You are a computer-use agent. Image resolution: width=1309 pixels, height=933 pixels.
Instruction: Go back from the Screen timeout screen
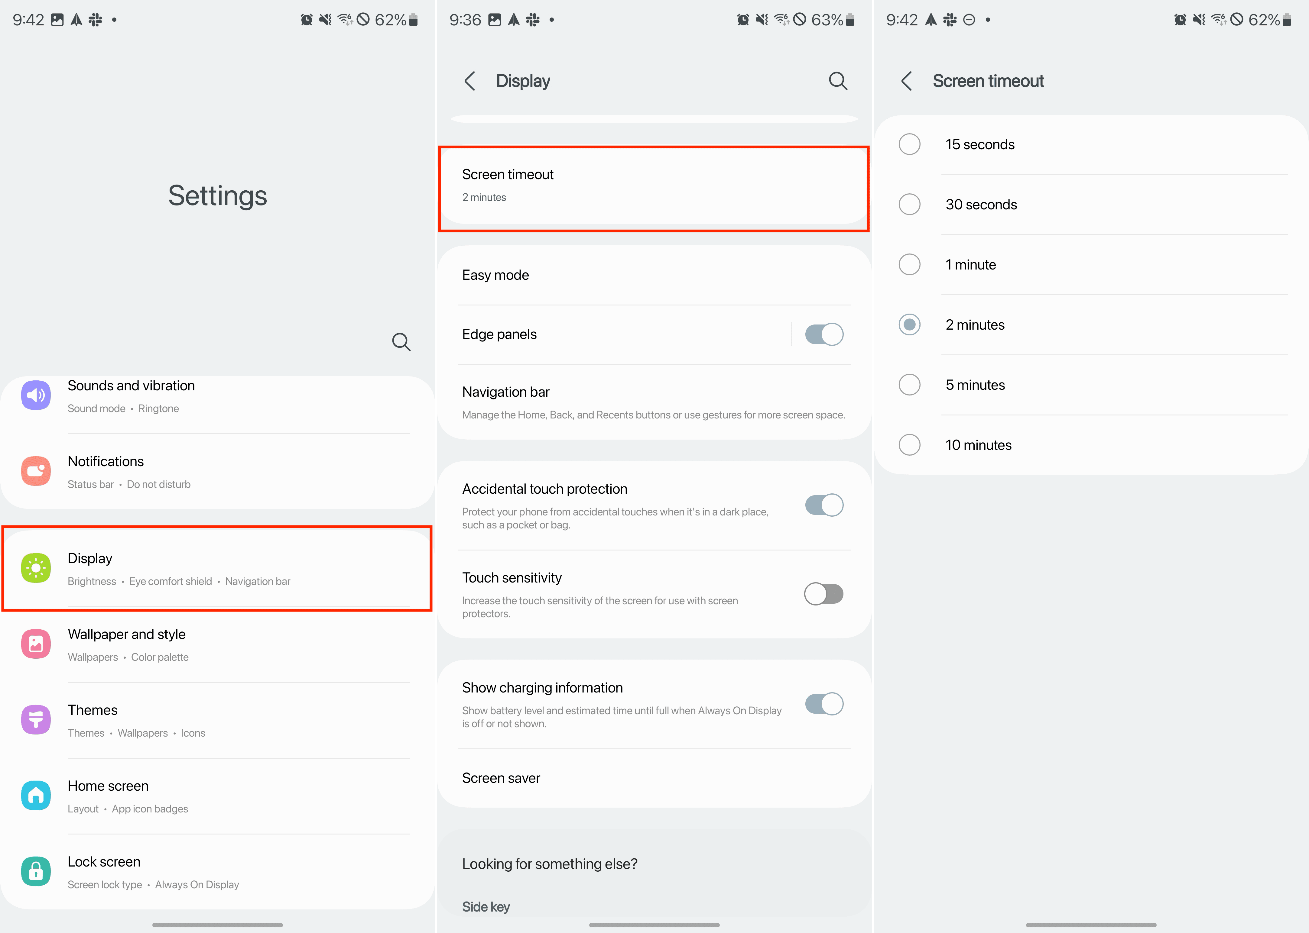907,81
